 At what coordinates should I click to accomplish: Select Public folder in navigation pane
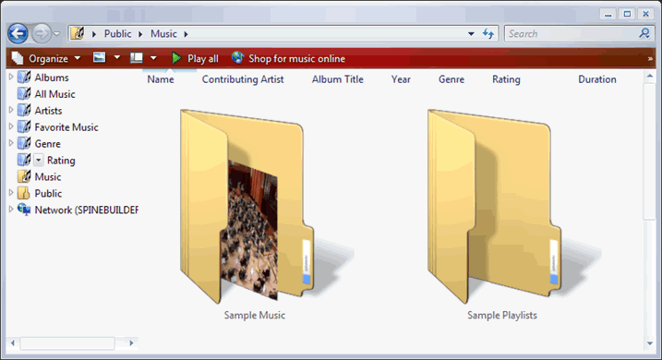[48, 193]
